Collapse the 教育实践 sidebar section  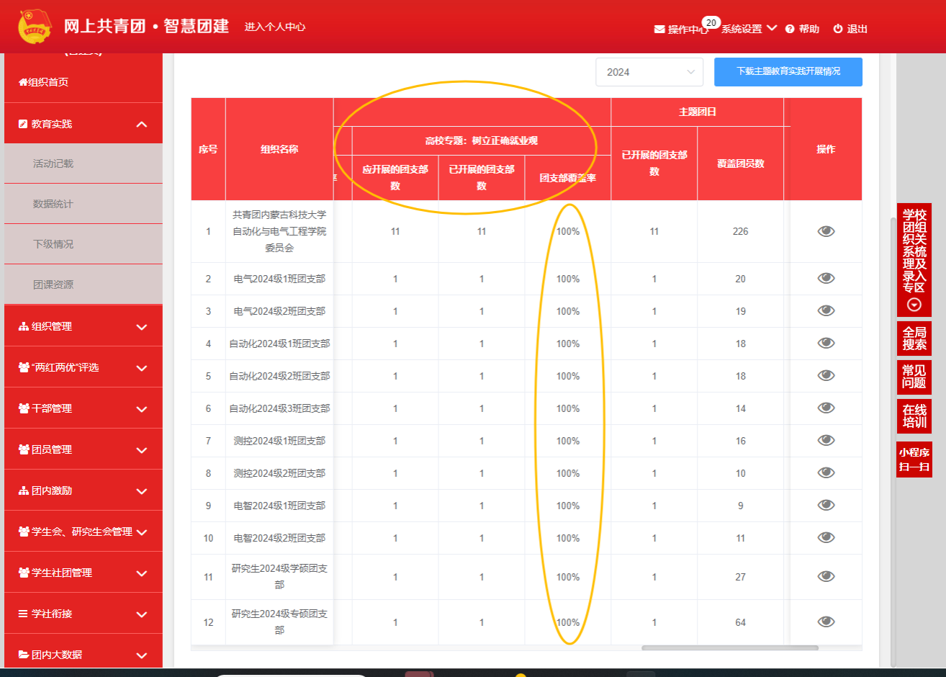click(x=141, y=124)
